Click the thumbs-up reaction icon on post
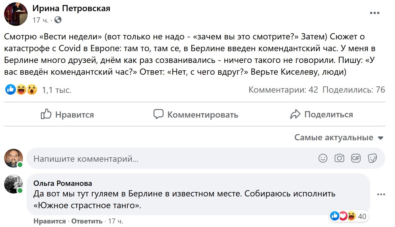395x227 pixels. pyautogui.click(x=10, y=89)
